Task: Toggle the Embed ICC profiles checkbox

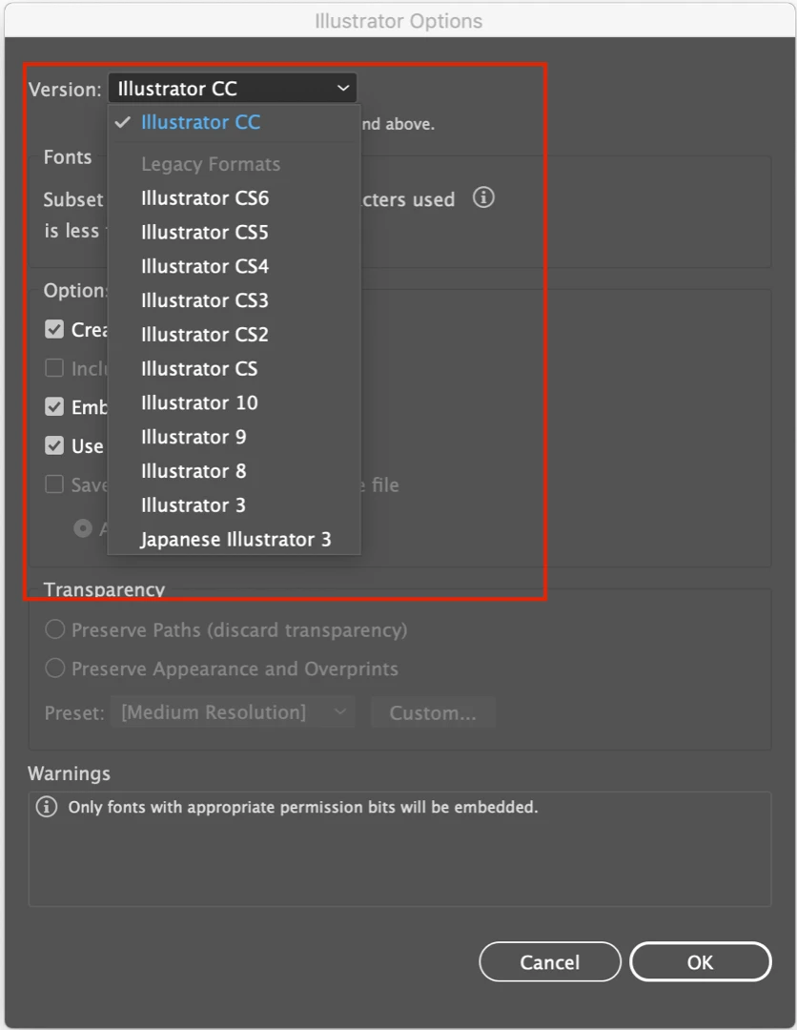Action: click(54, 406)
